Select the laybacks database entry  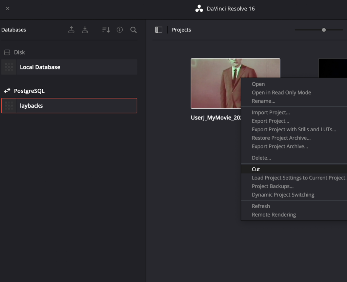point(69,106)
